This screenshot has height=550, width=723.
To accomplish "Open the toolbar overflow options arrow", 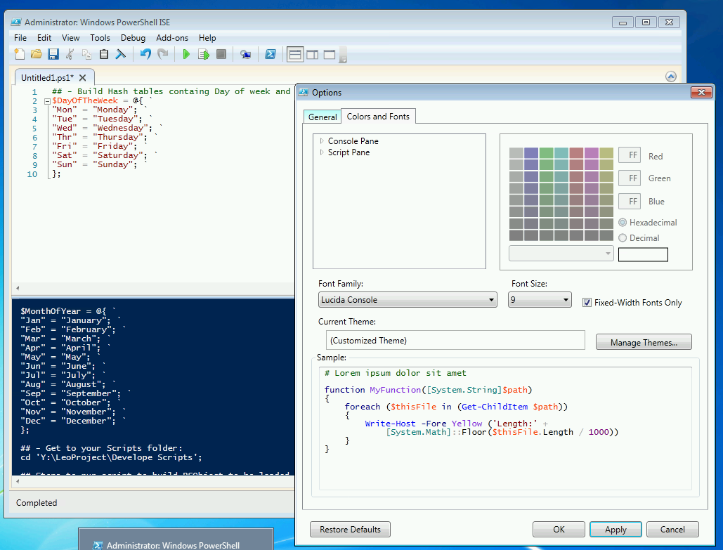I will 343,60.
